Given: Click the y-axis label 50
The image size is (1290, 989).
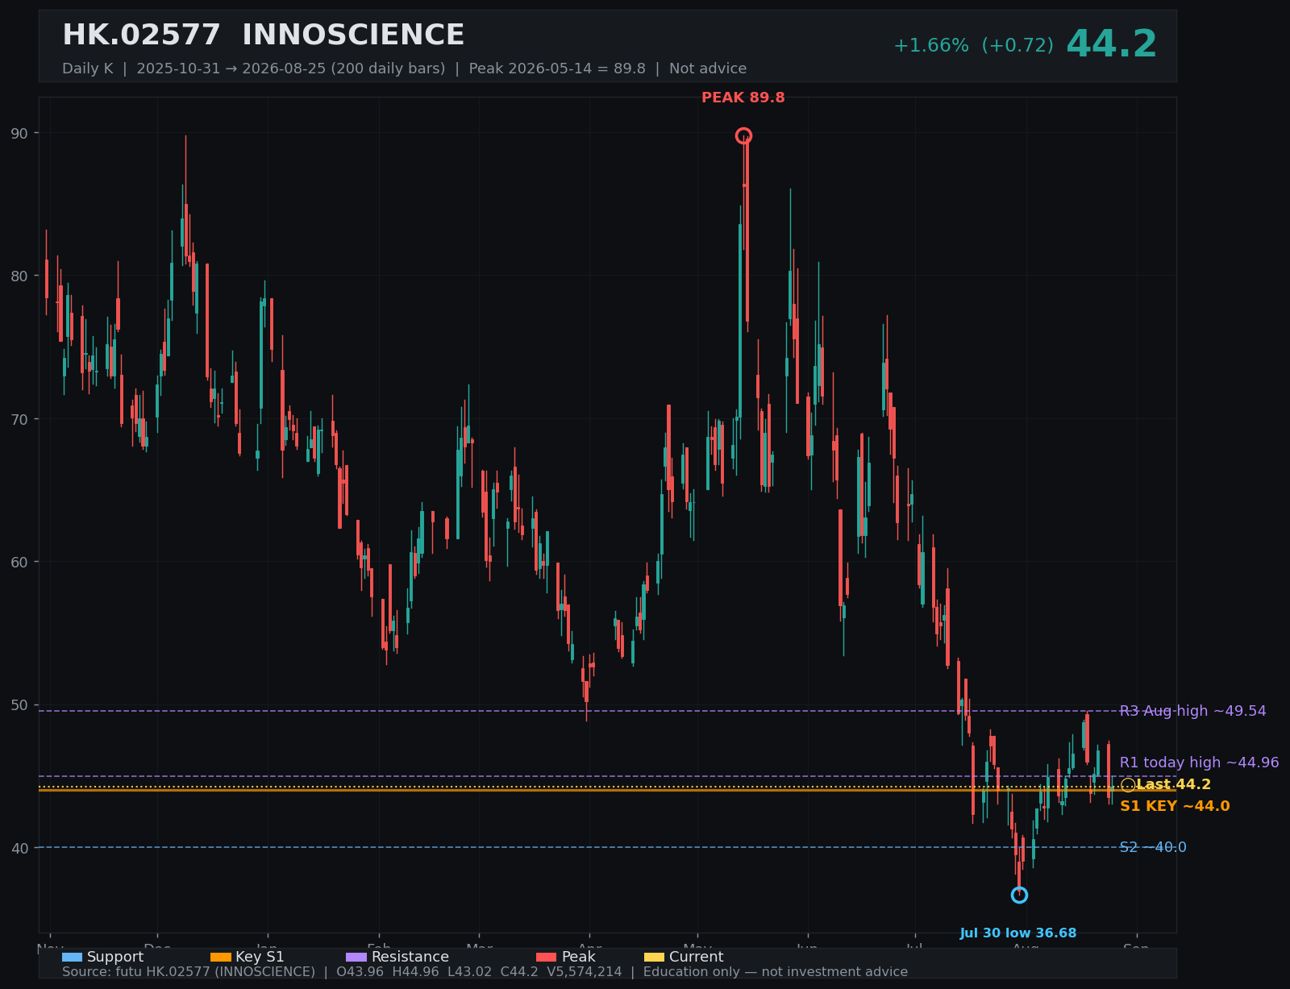Looking at the screenshot, I should [19, 705].
